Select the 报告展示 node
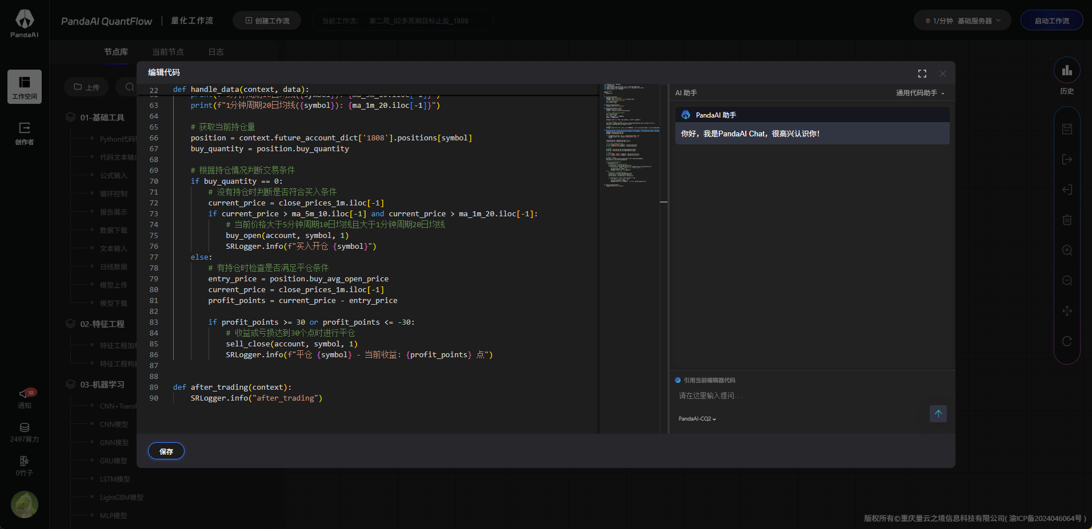Image resolution: width=1092 pixels, height=529 pixels. point(113,212)
